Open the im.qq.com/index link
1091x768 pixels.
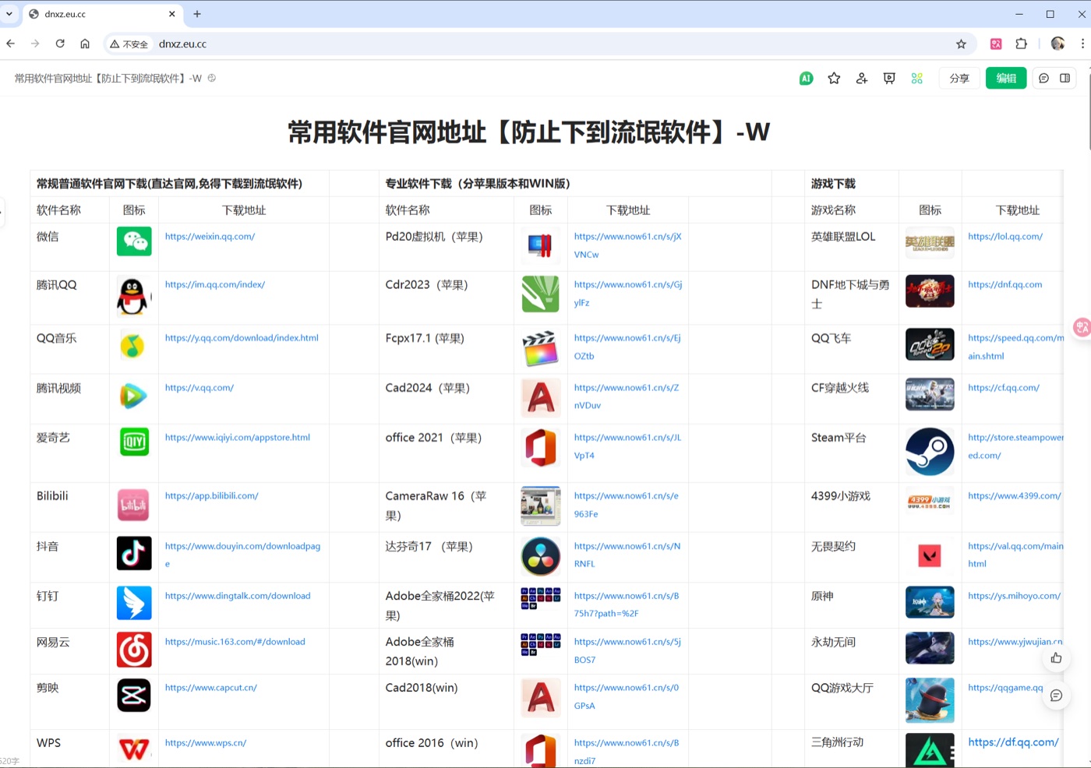tap(215, 285)
